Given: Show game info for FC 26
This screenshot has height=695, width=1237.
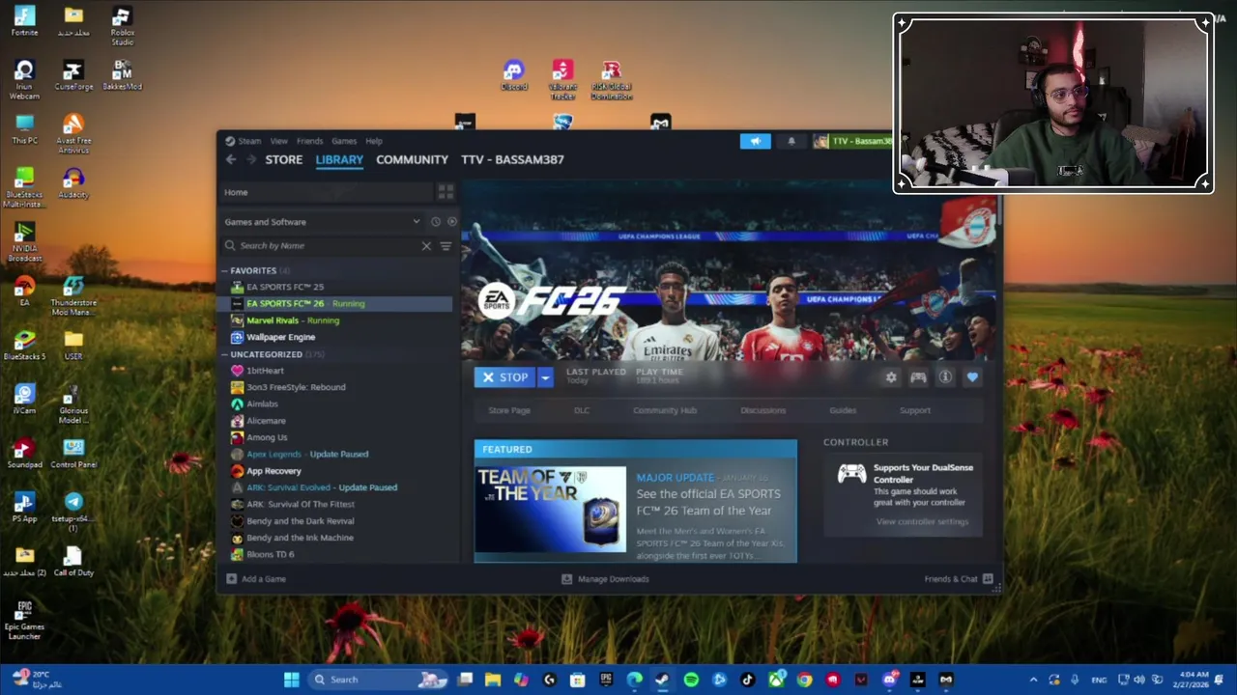Looking at the screenshot, I should click(x=945, y=377).
